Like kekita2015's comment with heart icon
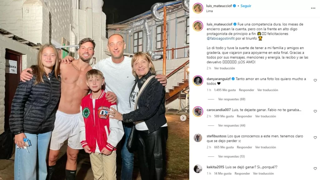Viewport: 320px width, 180px height. [315, 168]
